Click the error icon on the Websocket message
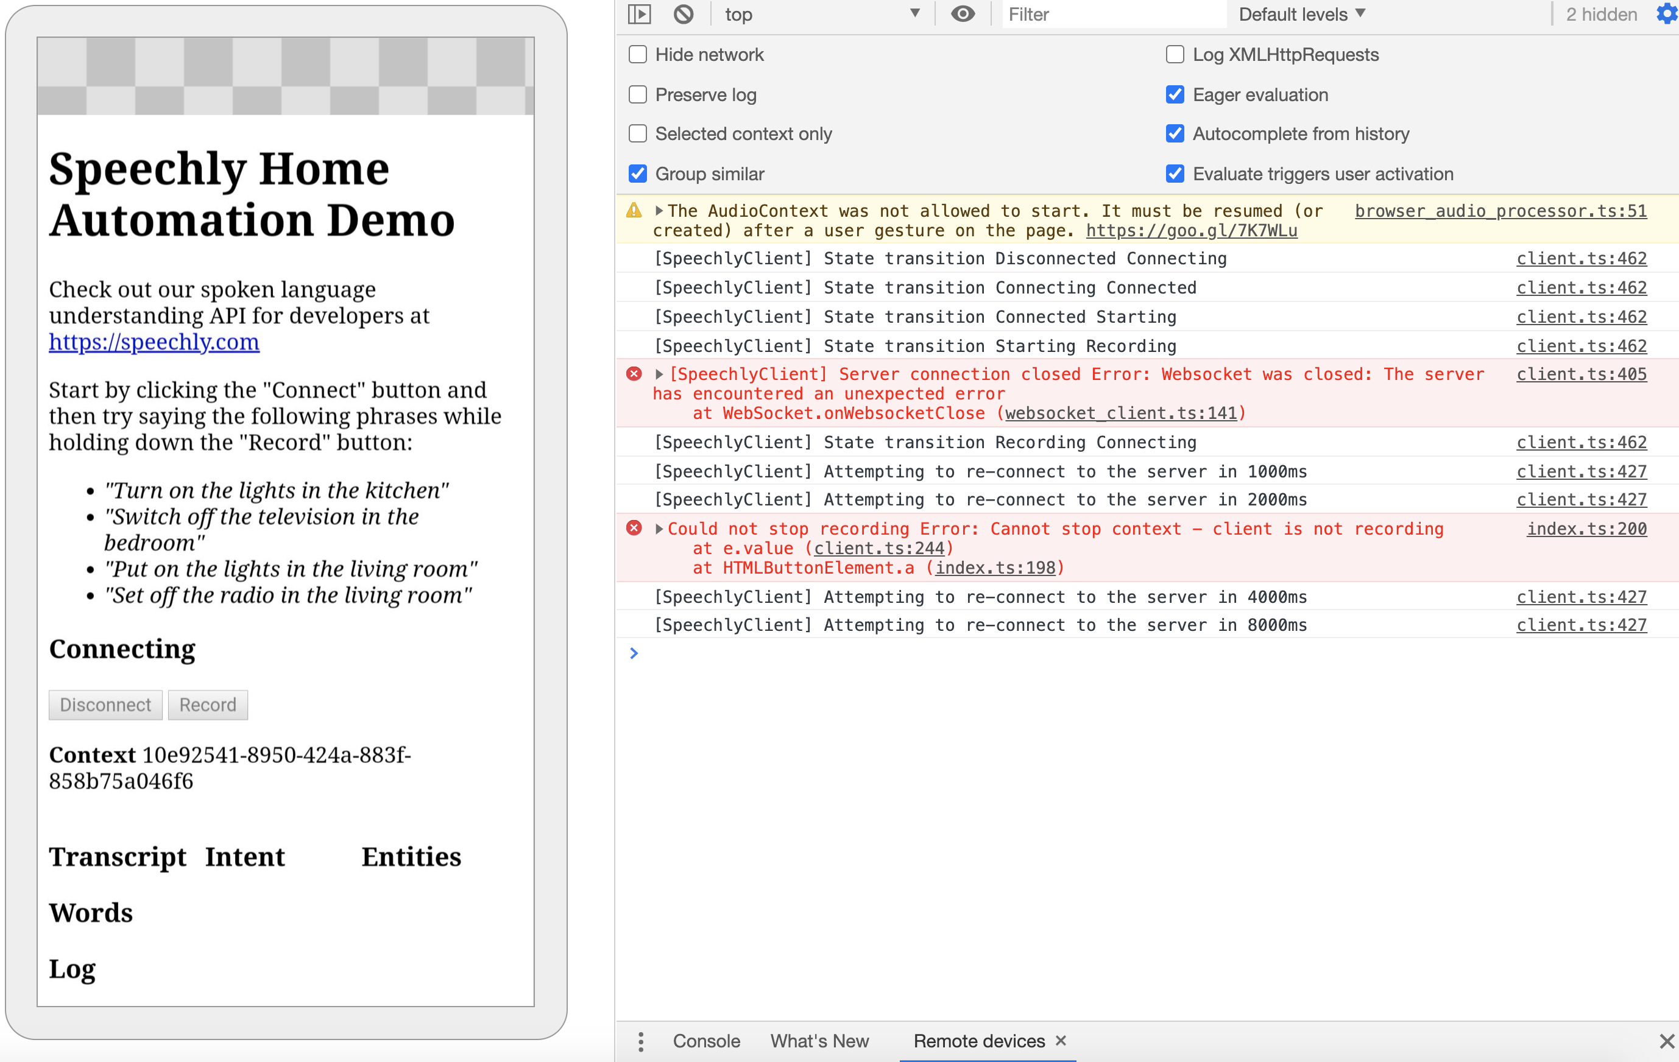 (634, 375)
